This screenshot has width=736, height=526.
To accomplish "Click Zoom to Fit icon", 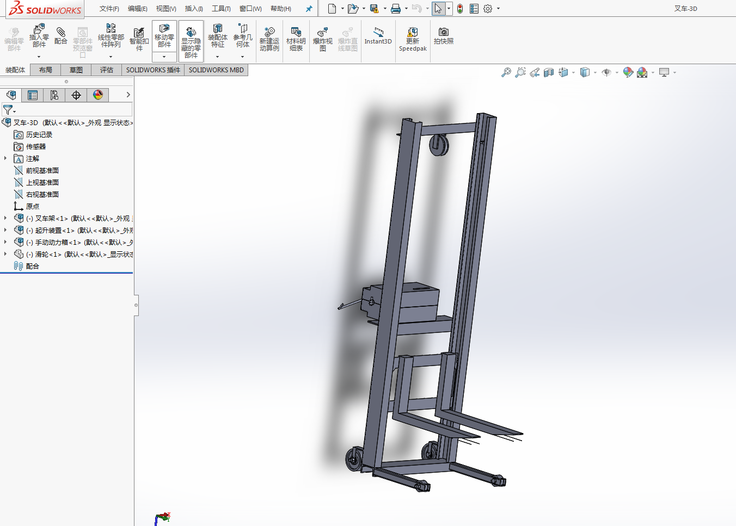I will (x=506, y=72).
